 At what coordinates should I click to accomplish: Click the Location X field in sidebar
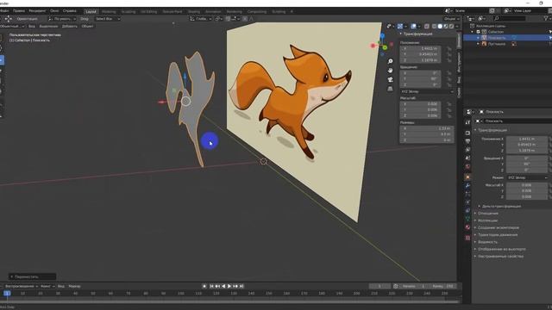420,48
